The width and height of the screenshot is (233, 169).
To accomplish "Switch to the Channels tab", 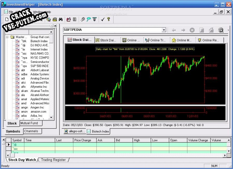I will click(32, 131).
